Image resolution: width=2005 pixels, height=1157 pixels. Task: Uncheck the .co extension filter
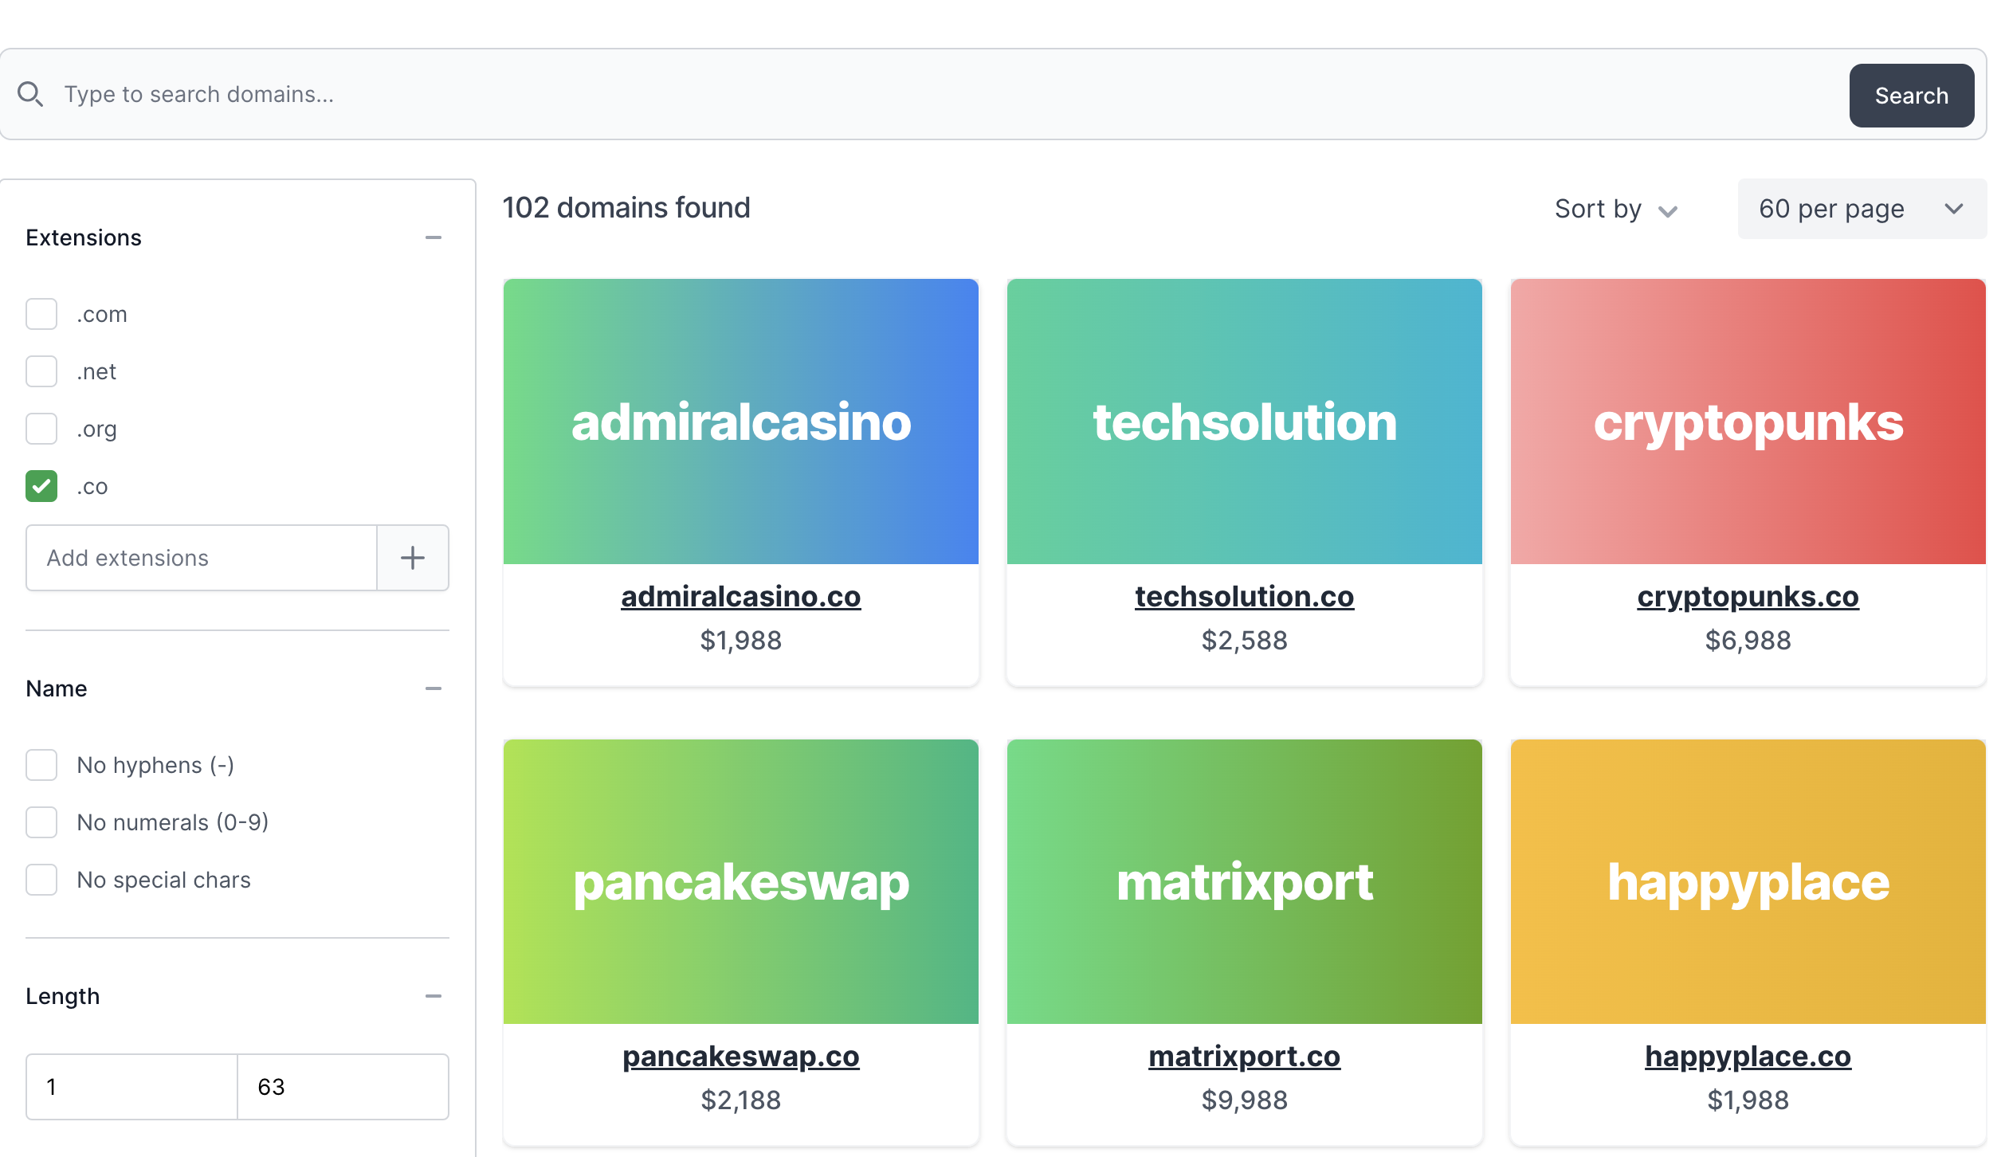(41, 486)
